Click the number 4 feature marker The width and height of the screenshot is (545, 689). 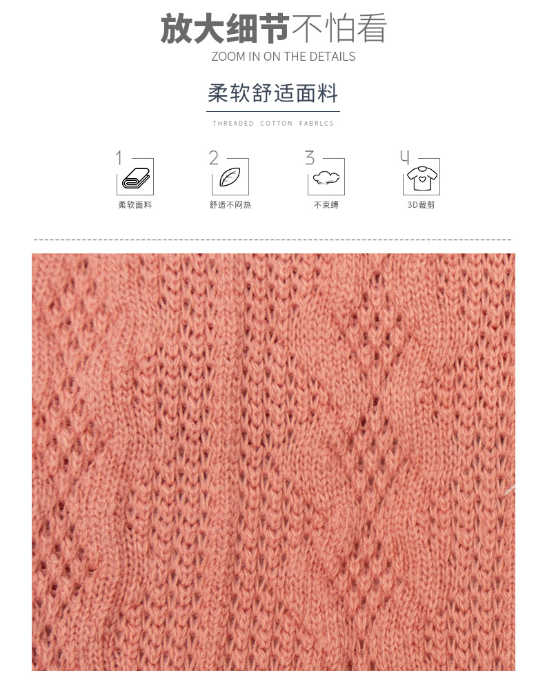404,157
